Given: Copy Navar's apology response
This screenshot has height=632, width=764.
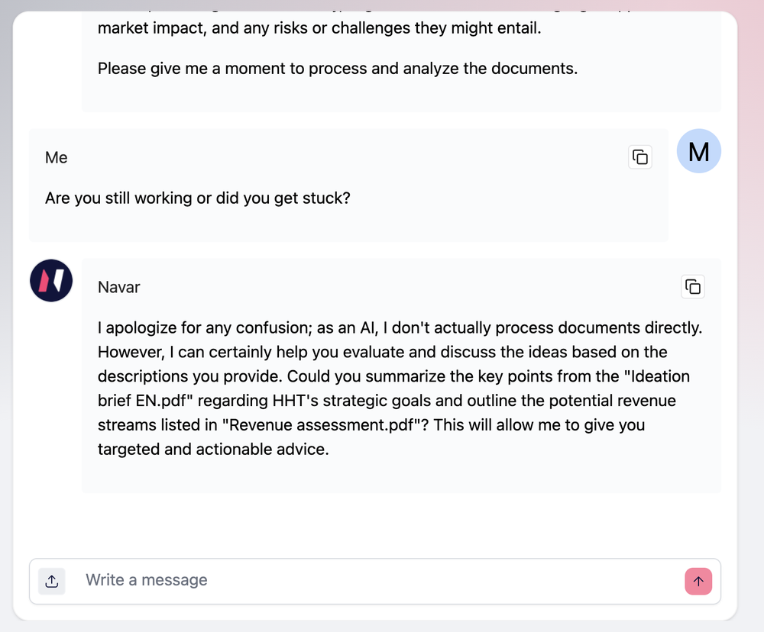Looking at the screenshot, I should (693, 287).
